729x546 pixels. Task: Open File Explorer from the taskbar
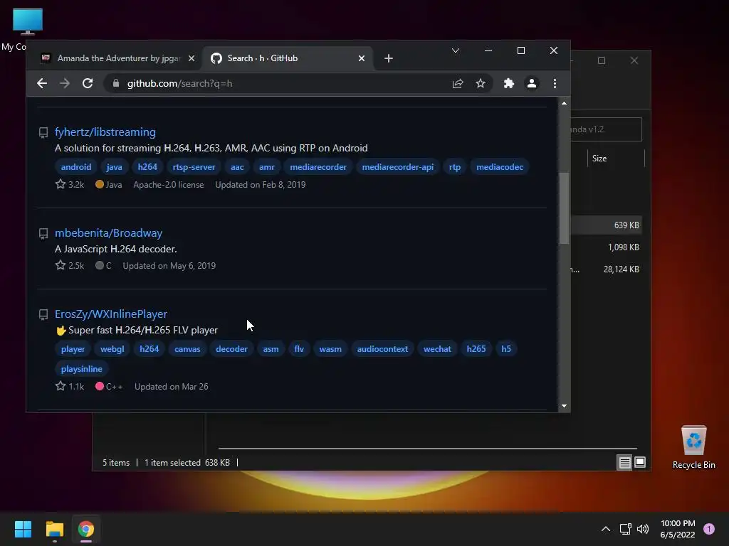coord(54,529)
